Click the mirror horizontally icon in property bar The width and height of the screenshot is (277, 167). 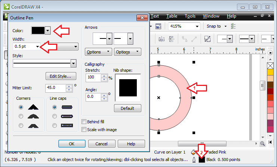[162, 39]
